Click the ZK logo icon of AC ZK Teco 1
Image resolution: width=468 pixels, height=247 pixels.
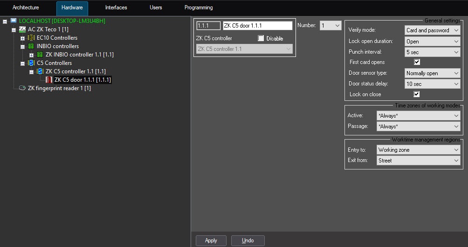[22, 29]
